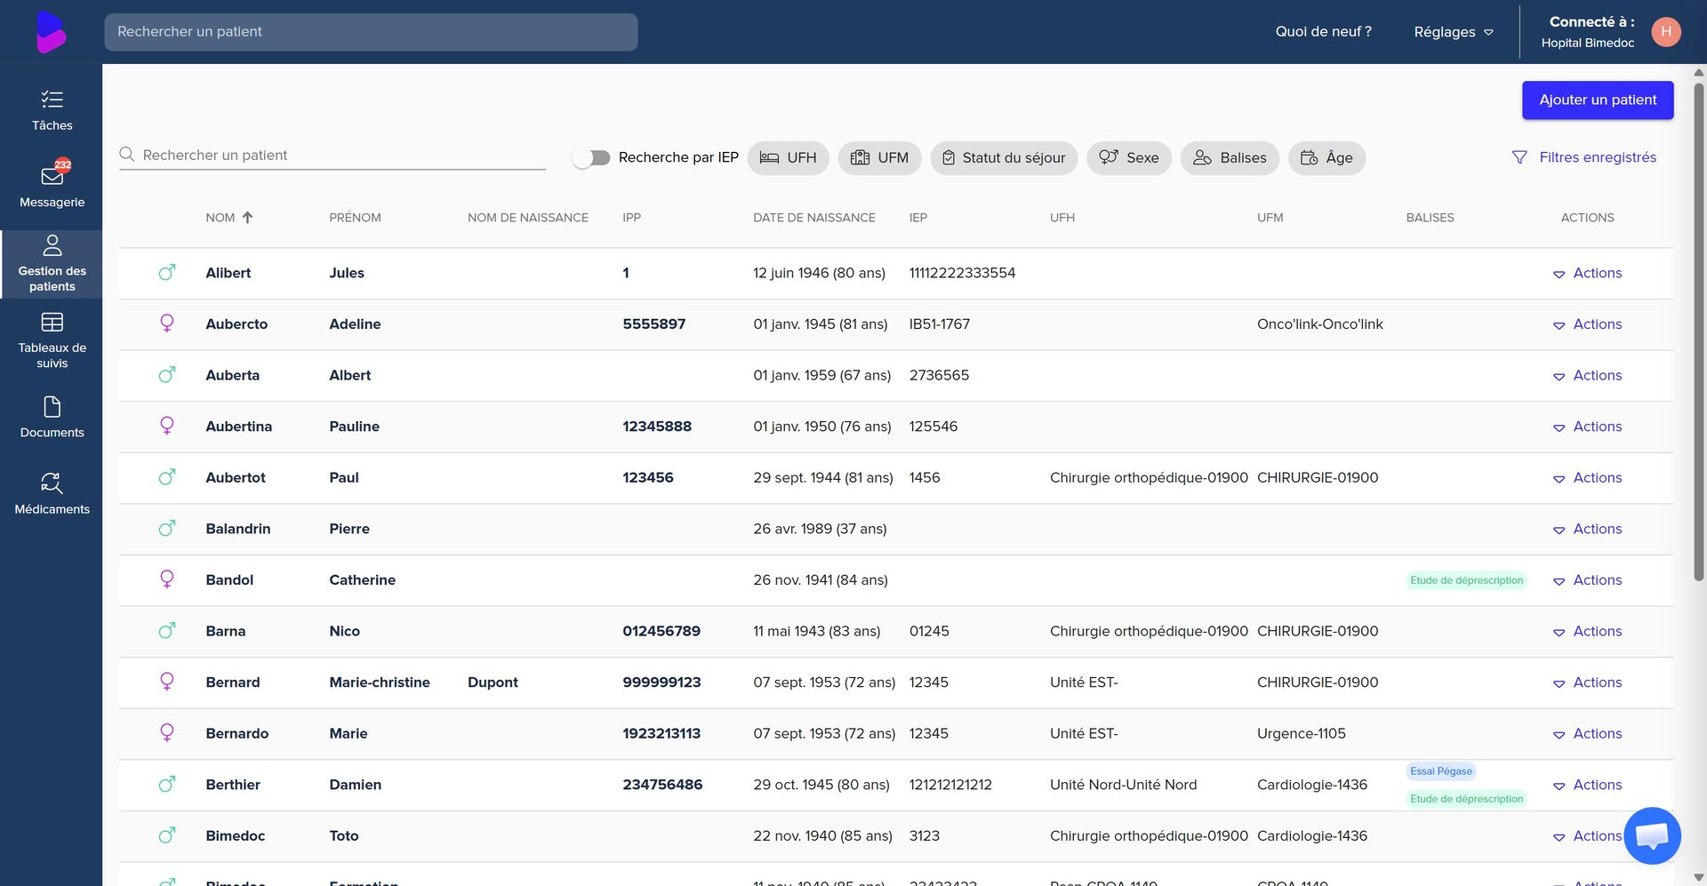Expand Actions for Auberta Albert

(1588, 375)
